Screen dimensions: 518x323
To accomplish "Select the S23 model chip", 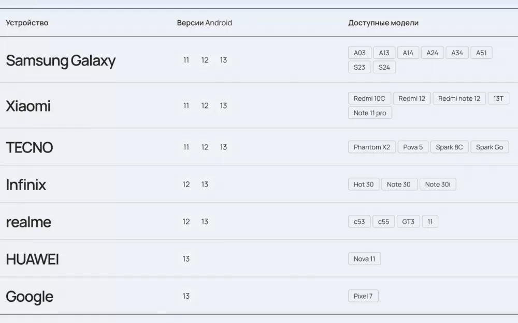I will click(x=359, y=67).
